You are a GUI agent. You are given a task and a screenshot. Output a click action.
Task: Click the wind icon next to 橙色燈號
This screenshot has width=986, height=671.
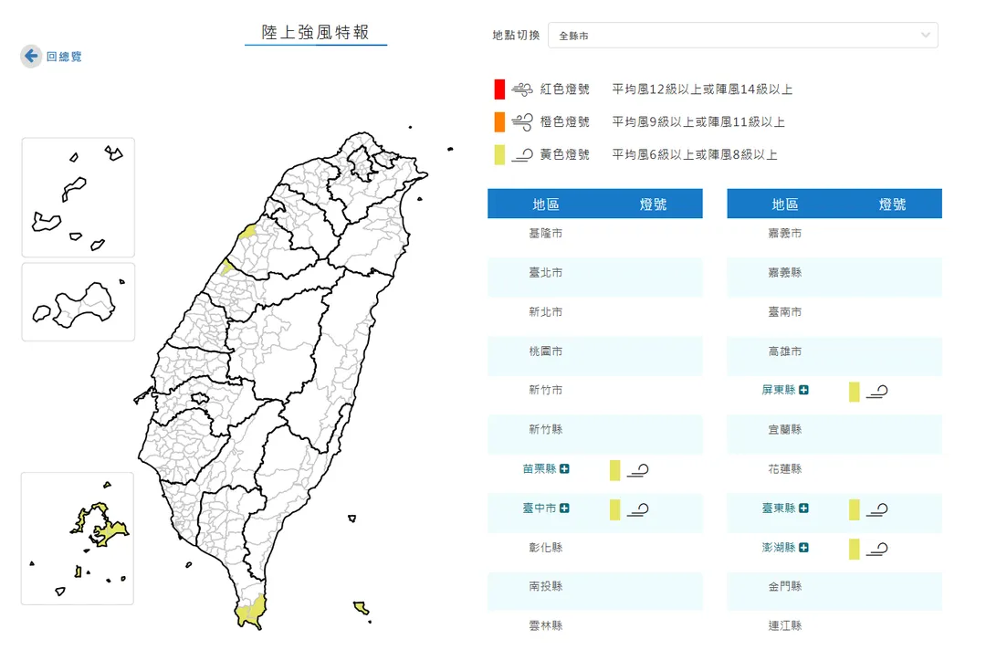(522, 122)
